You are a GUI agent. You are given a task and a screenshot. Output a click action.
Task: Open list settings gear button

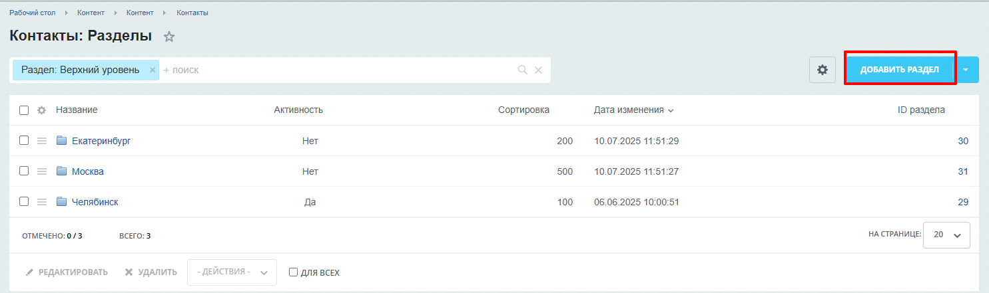[823, 70]
